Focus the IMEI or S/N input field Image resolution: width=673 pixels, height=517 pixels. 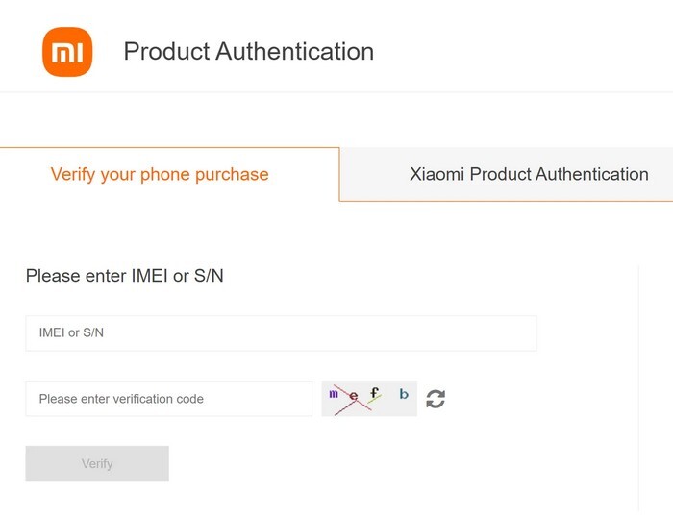pos(281,333)
